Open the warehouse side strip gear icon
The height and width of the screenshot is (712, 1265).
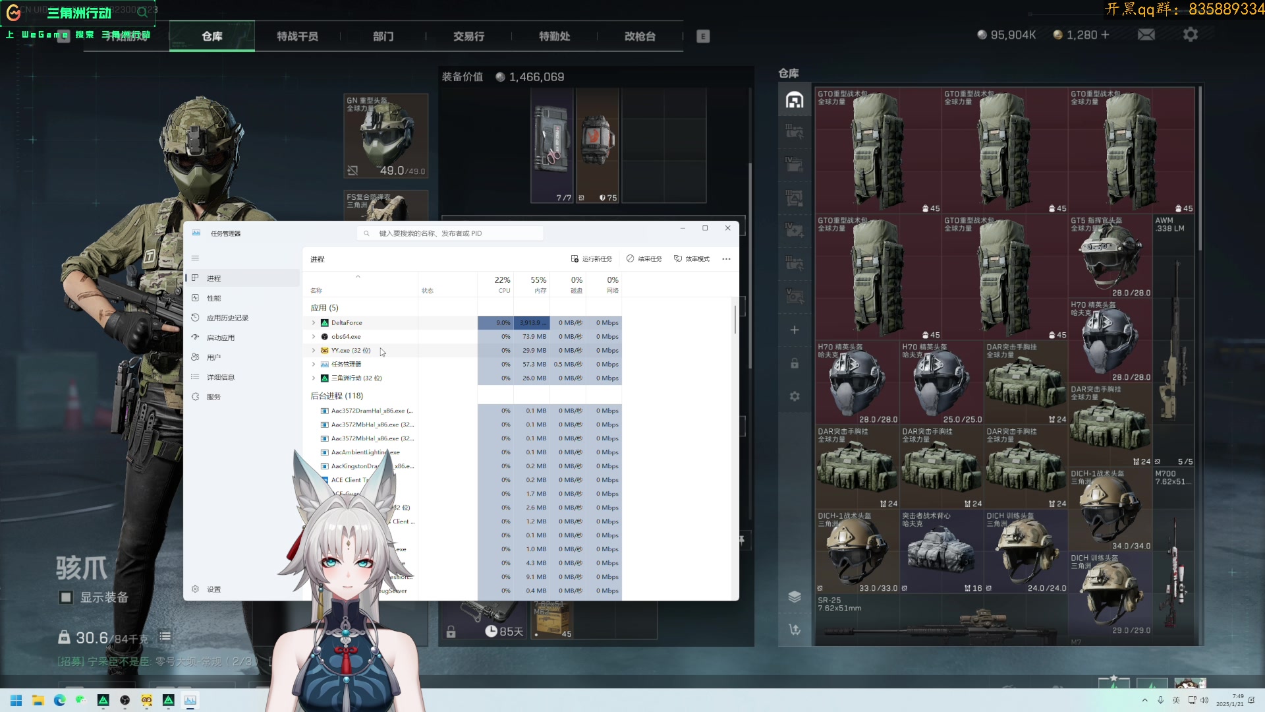[795, 396]
